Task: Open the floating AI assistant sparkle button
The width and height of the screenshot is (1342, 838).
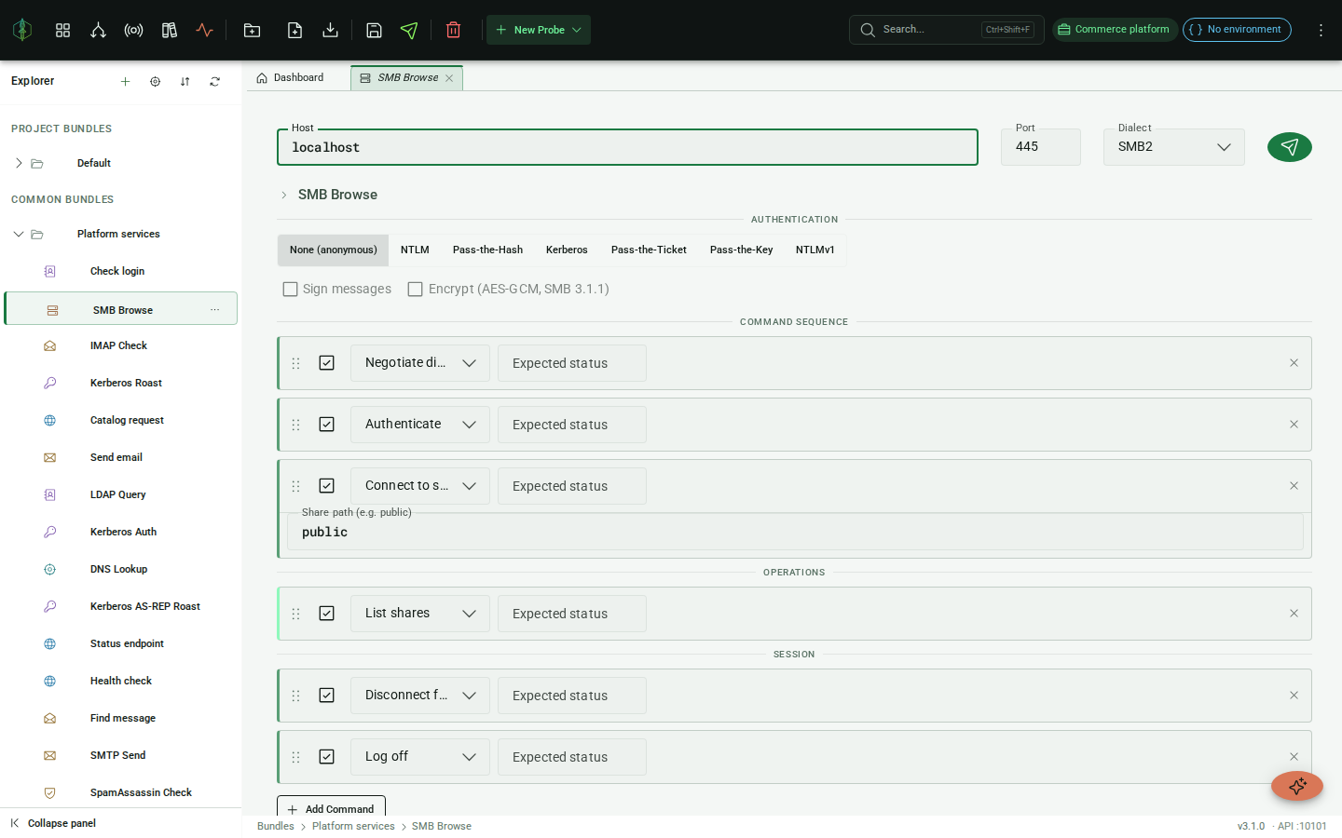Action: coord(1297,786)
